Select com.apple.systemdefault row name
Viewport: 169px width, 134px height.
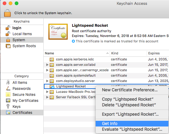(76, 75)
